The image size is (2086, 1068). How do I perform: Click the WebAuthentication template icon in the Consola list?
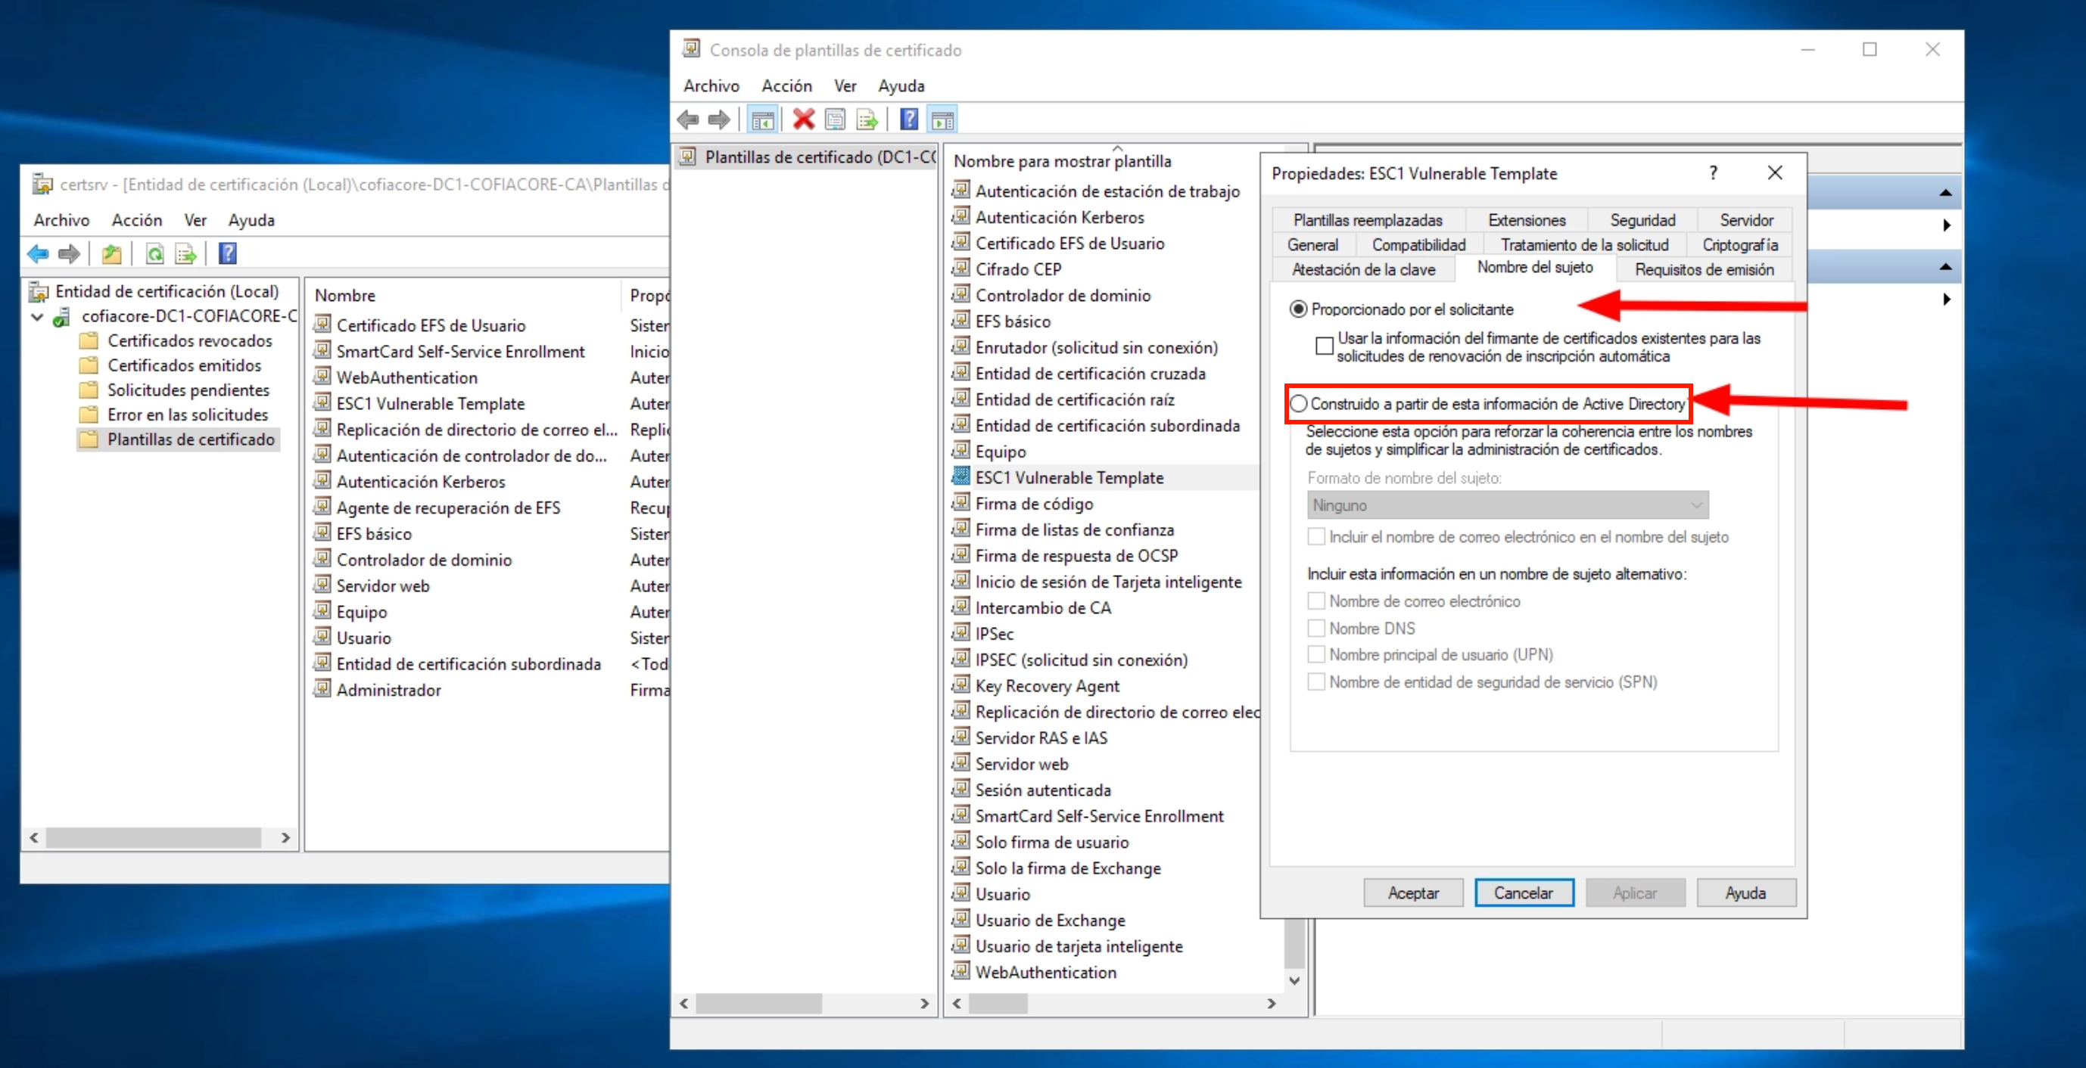[960, 971]
